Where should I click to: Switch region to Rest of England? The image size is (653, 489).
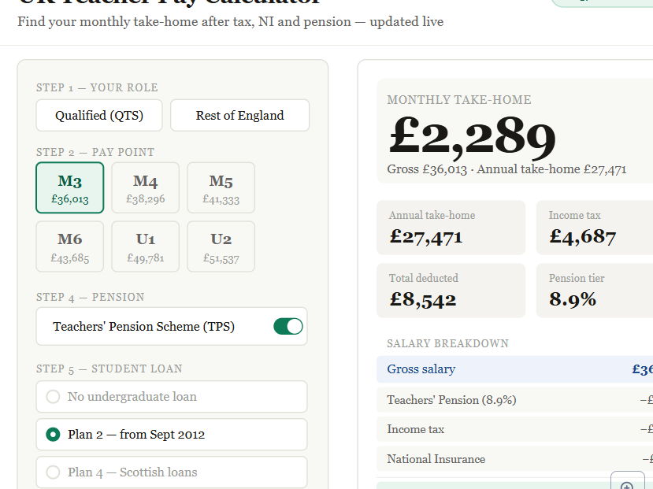click(x=239, y=115)
